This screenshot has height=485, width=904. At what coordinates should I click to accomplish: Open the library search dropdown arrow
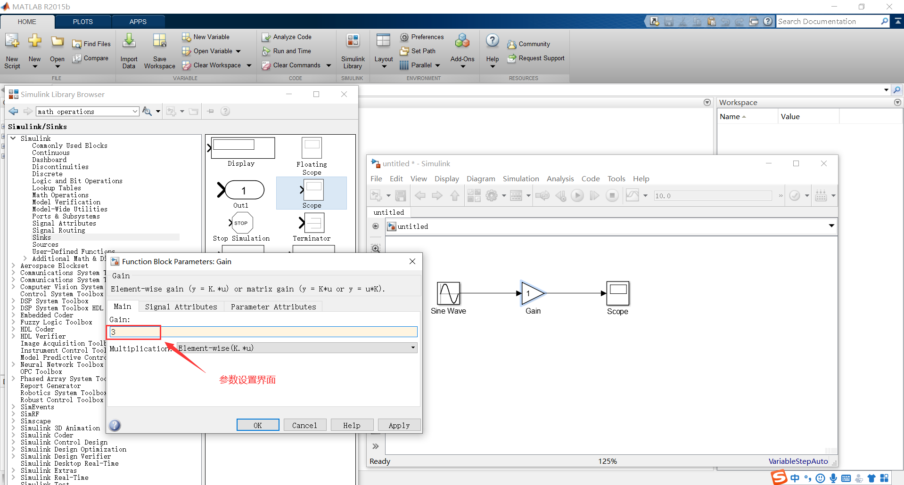pyautogui.click(x=135, y=112)
